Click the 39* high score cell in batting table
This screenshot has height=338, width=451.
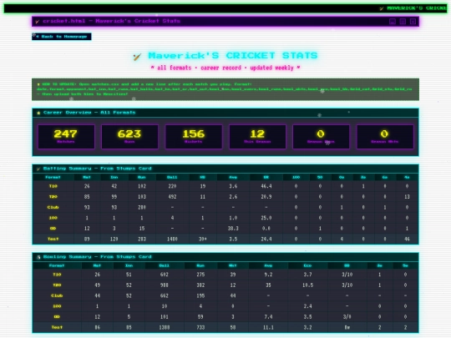coord(203,239)
